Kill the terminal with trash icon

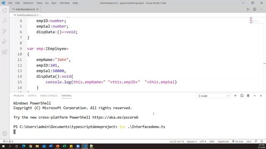[x=248, y=96]
